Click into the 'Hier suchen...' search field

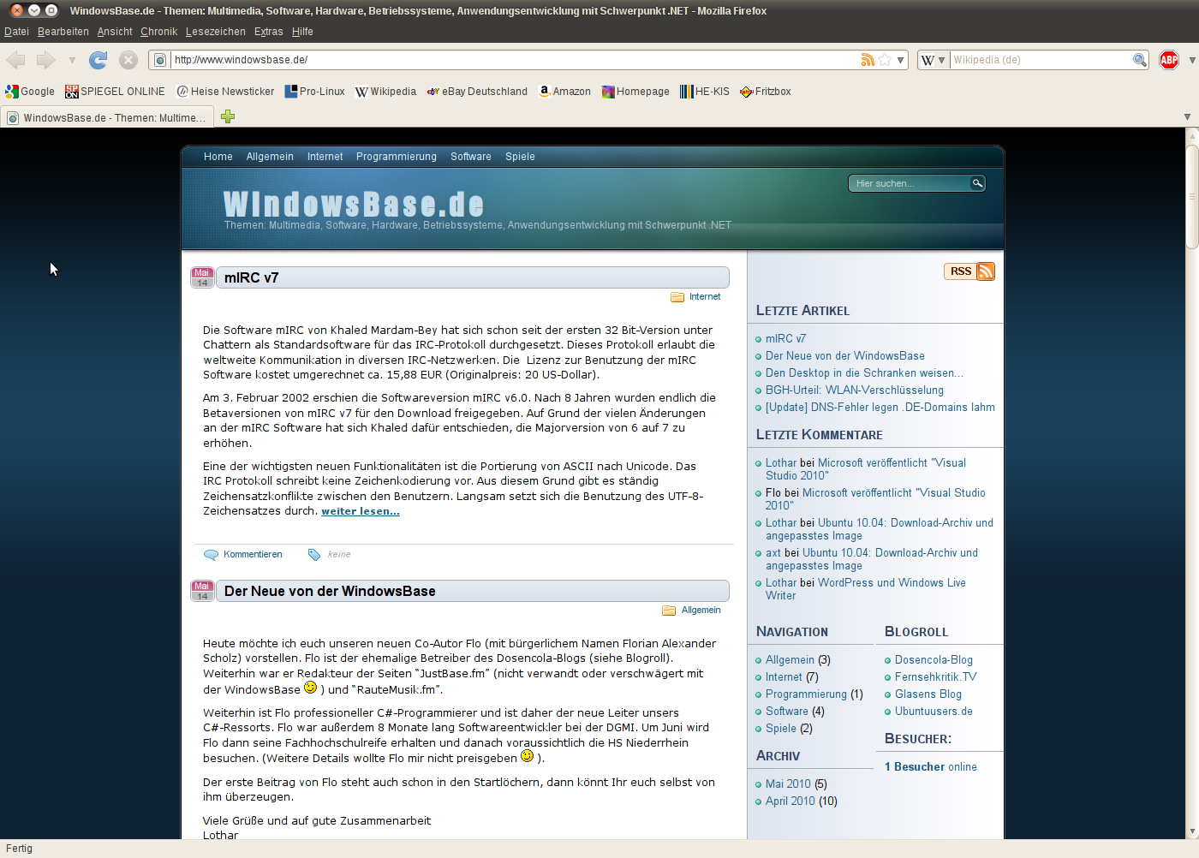tap(910, 183)
